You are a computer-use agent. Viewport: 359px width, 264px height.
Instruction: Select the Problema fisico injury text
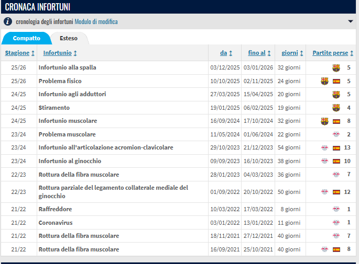point(60,81)
